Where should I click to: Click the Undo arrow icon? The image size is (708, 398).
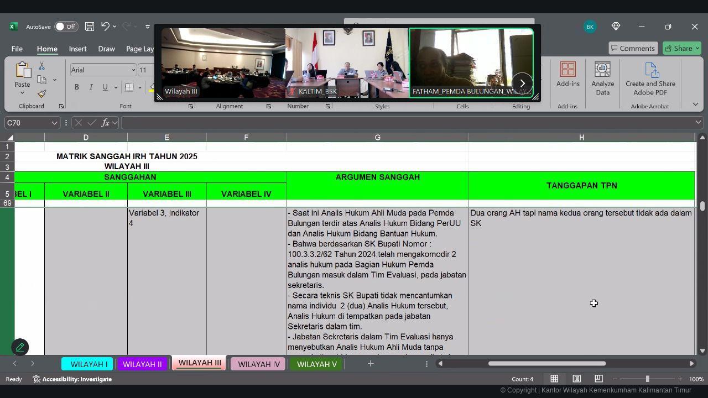(105, 27)
